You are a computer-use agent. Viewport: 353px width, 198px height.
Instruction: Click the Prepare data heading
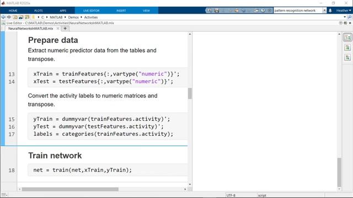53,40
